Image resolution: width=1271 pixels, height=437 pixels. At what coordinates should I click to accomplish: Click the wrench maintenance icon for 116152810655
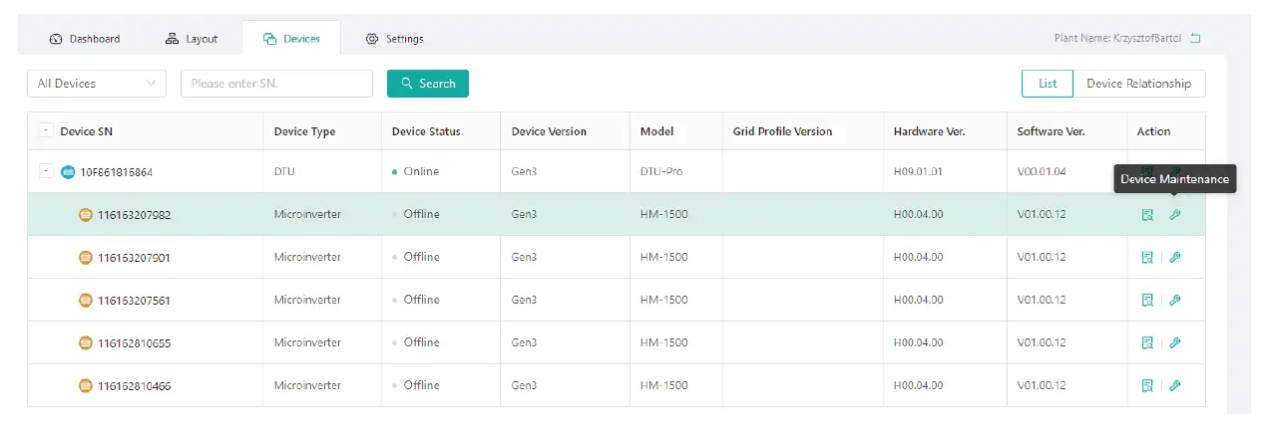pyautogui.click(x=1175, y=343)
